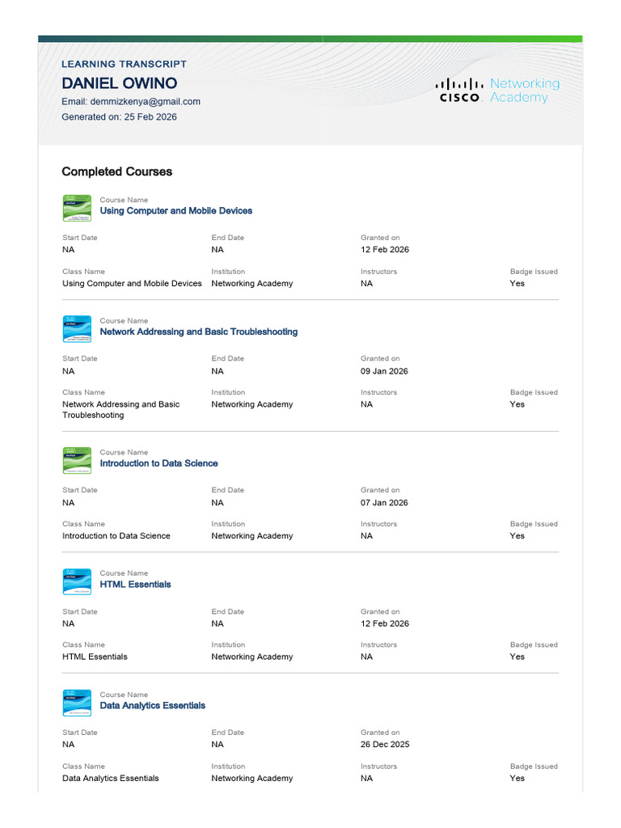
Task: Click the DANIEL OWINO name heading
Action: 119,83
